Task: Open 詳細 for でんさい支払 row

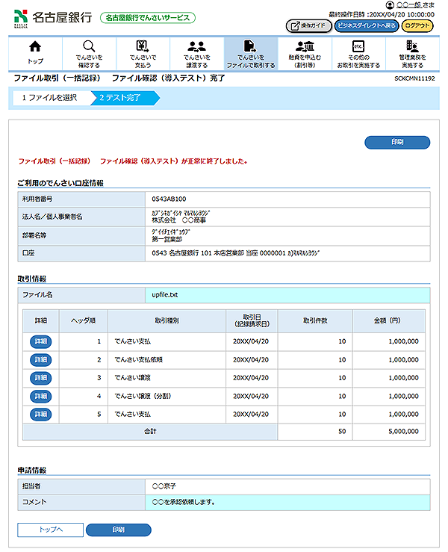Action: pyautogui.click(x=40, y=341)
